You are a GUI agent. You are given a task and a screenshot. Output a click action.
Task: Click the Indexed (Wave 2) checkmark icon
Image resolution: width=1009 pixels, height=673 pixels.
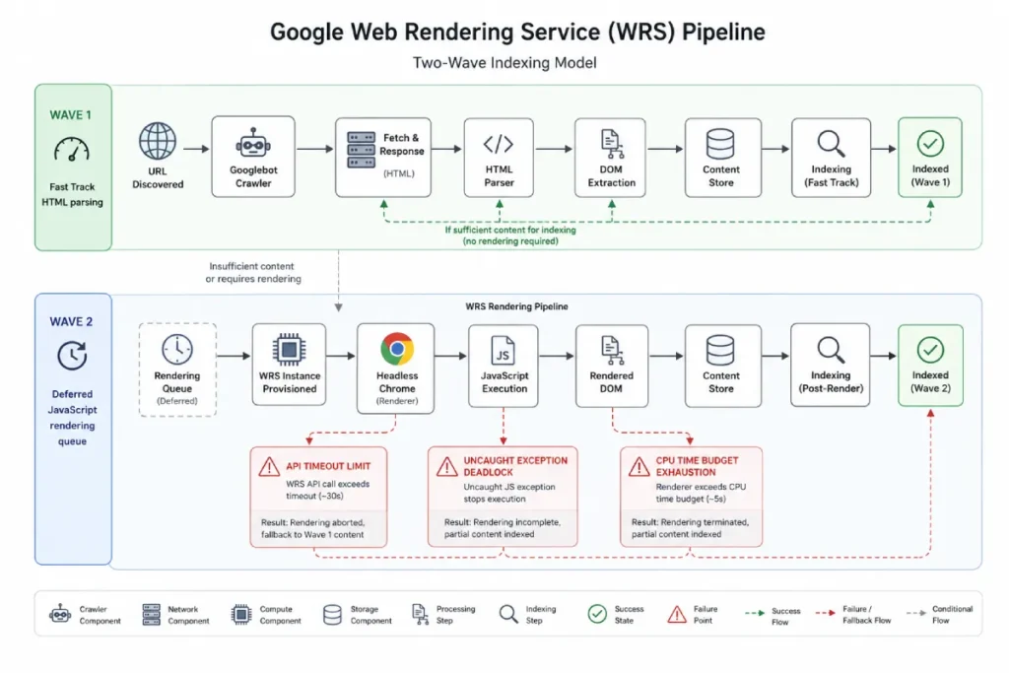click(930, 350)
